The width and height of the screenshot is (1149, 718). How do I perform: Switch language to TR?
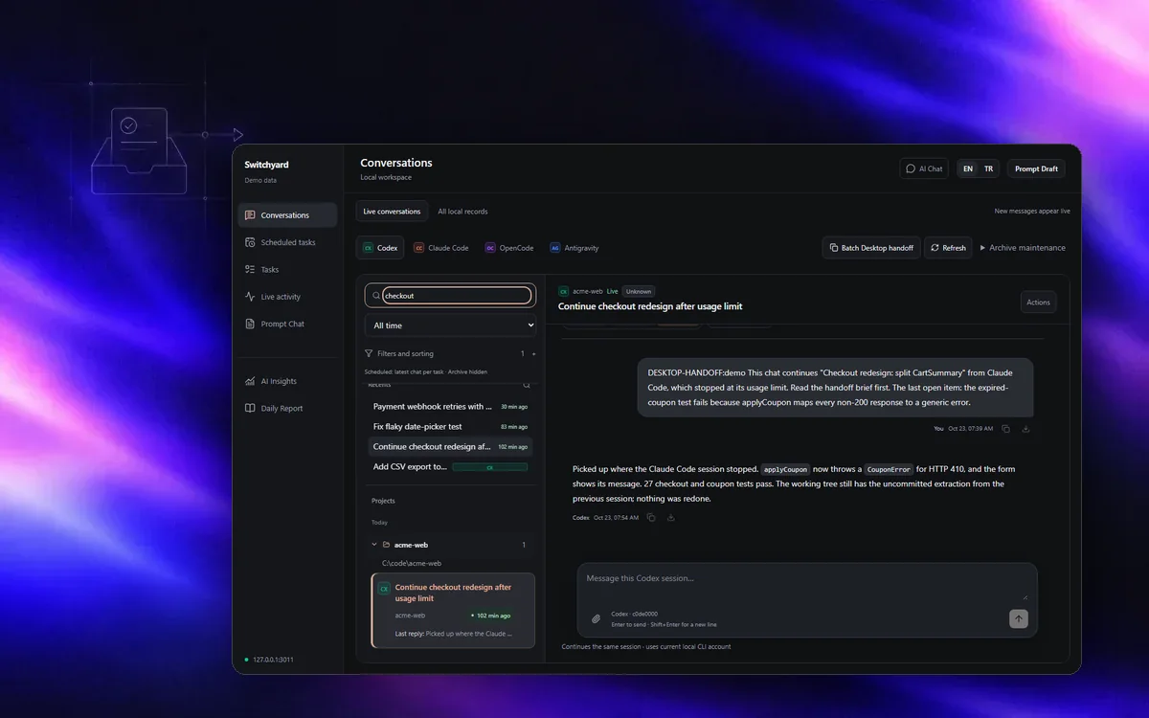[x=988, y=168]
